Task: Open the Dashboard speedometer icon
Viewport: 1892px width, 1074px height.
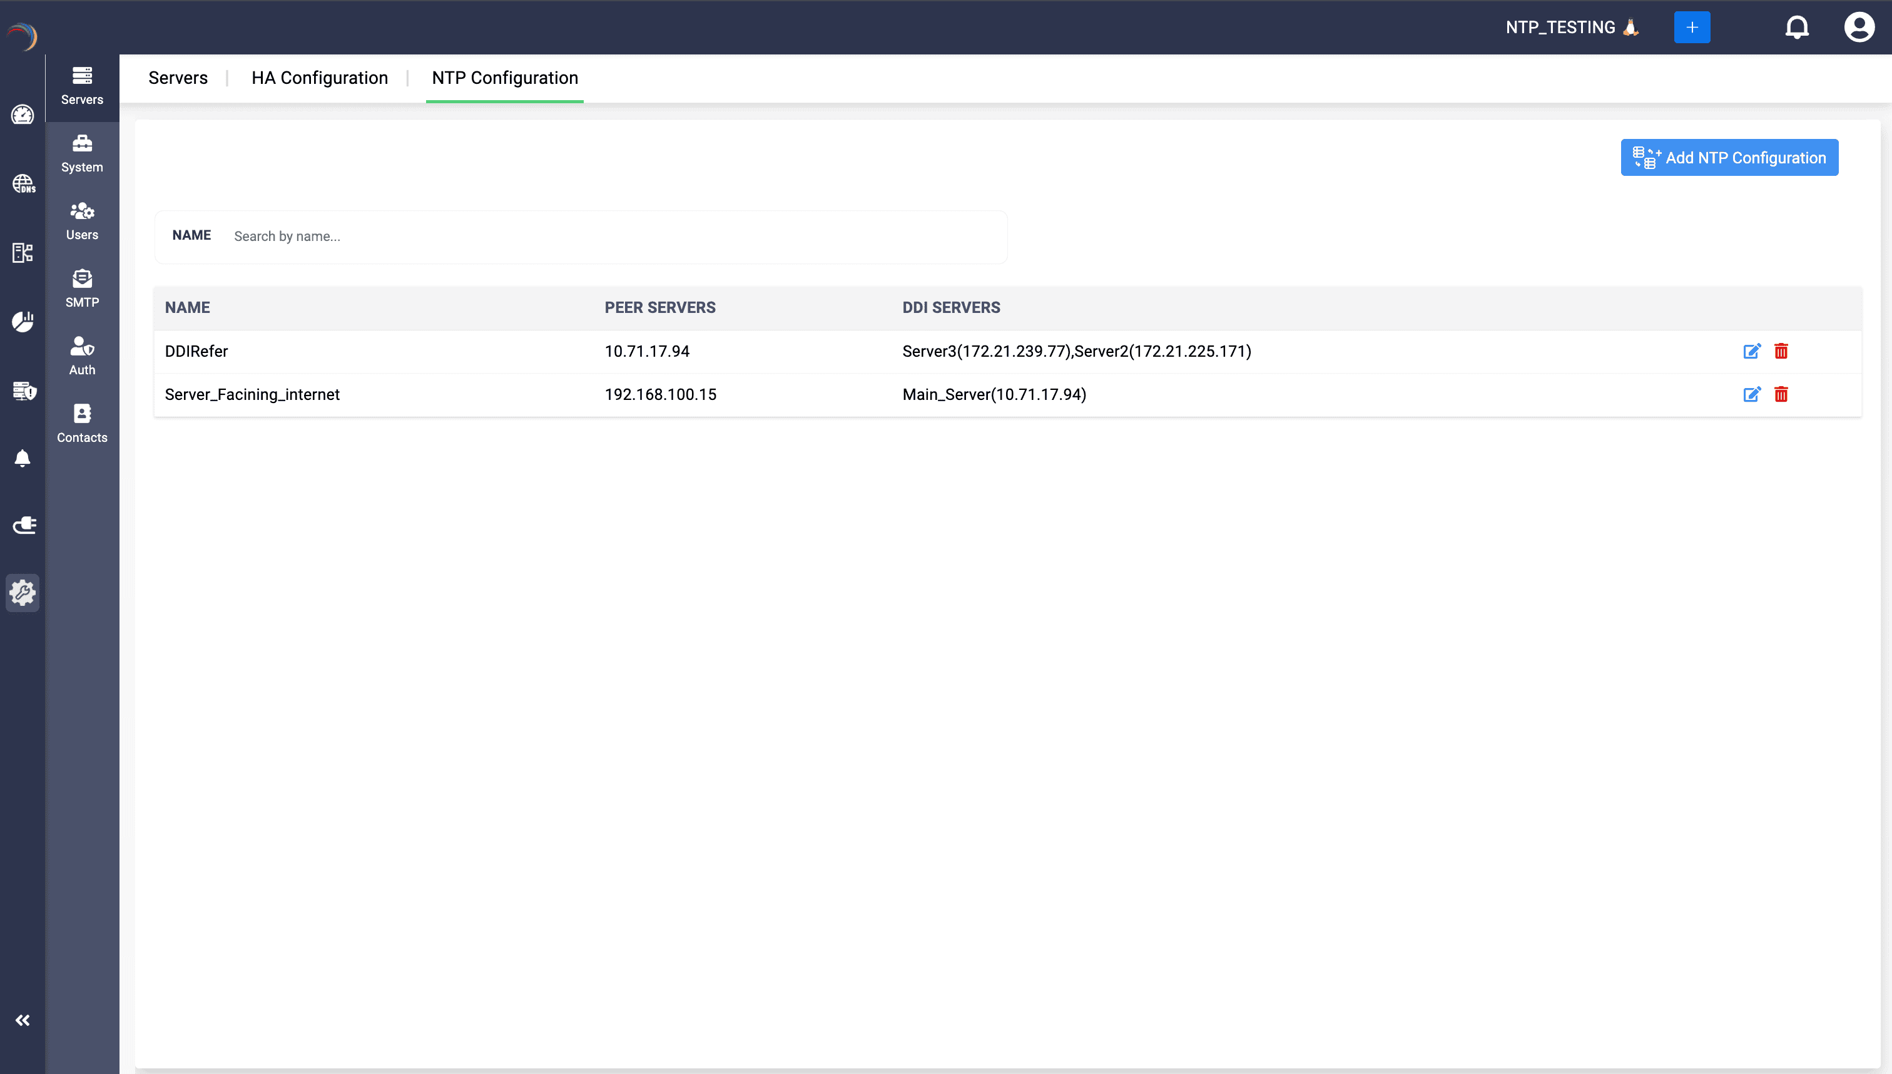Action: pyautogui.click(x=22, y=115)
